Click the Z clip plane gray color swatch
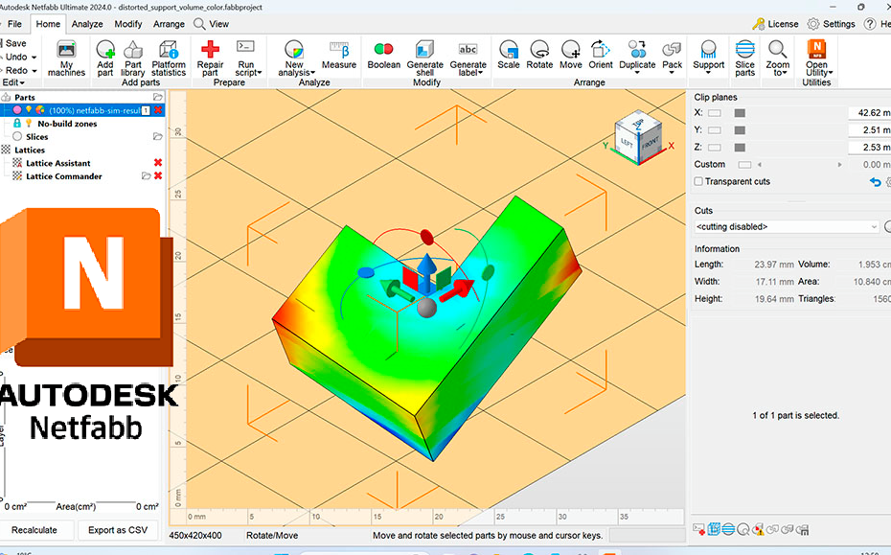The image size is (891, 555). point(740,148)
